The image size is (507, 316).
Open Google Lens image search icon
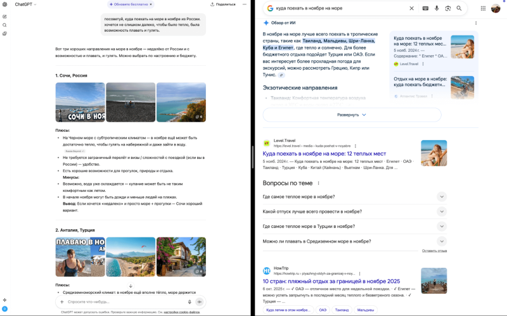pos(448,8)
